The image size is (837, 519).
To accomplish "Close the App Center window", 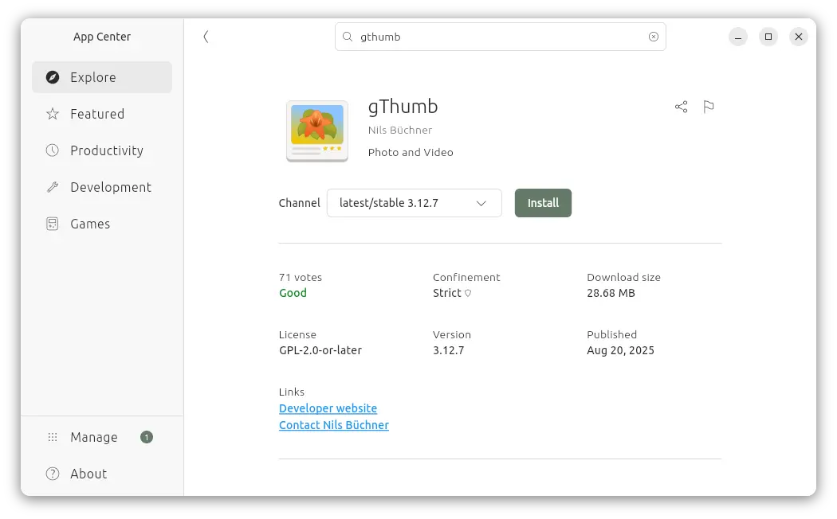I will tap(799, 37).
